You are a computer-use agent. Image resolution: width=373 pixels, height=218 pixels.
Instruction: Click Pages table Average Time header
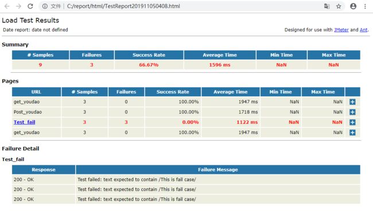(231, 92)
